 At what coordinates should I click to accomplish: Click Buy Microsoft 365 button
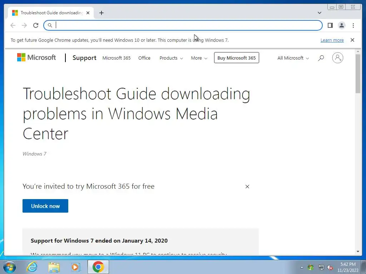[x=237, y=58]
